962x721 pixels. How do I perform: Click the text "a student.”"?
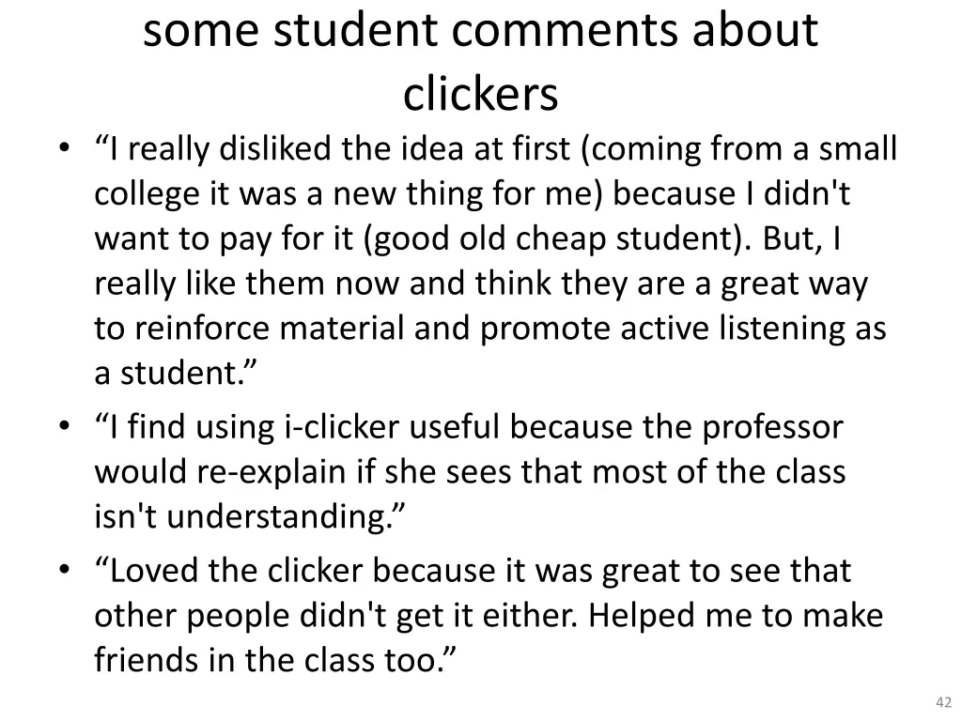click(x=176, y=375)
